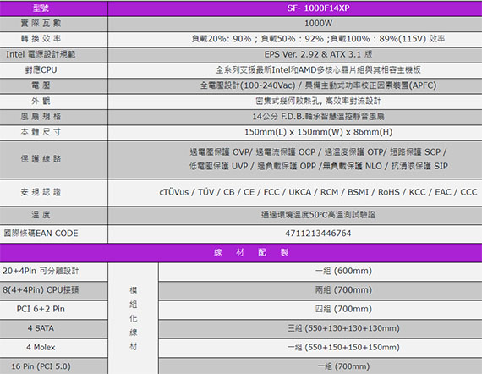The height and width of the screenshot is (374, 482).
Task: Select the 密集式幾何散熱孔 appearance text
Action: click(318, 101)
